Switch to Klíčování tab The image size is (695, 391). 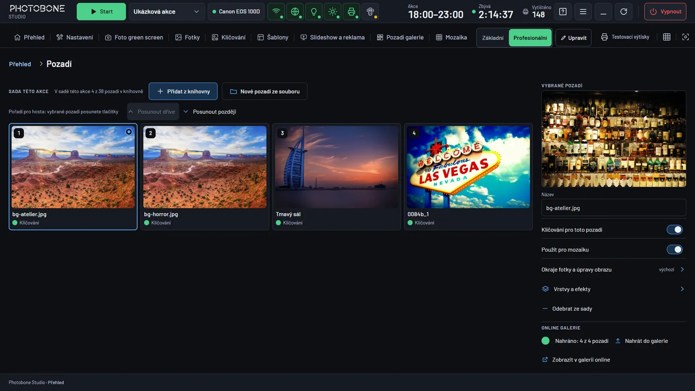tap(228, 37)
